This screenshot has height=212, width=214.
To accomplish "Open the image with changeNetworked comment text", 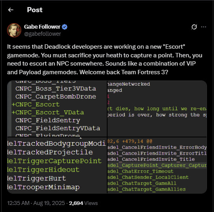I will [x=157, y=109].
